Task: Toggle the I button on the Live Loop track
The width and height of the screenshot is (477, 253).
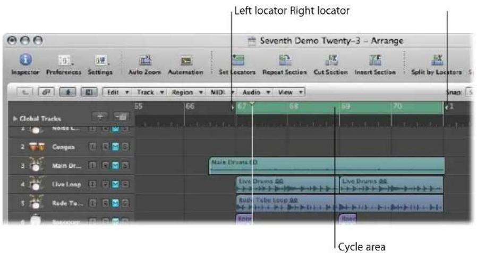Action: (92, 184)
